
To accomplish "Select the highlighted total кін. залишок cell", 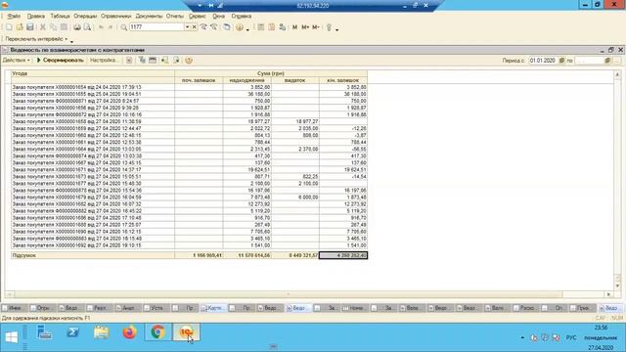I will click(x=343, y=255).
